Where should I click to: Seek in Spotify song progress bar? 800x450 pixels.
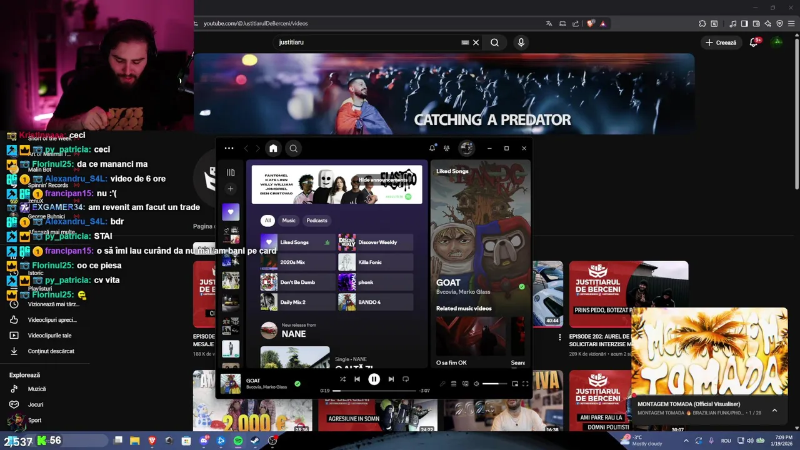(x=374, y=391)
